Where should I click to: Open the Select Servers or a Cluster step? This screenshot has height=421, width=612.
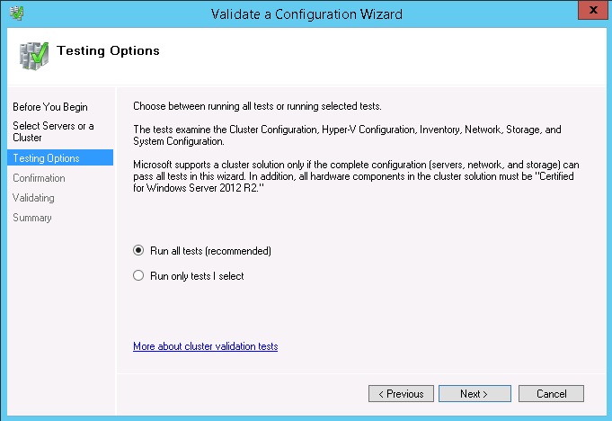click(53, 131)
